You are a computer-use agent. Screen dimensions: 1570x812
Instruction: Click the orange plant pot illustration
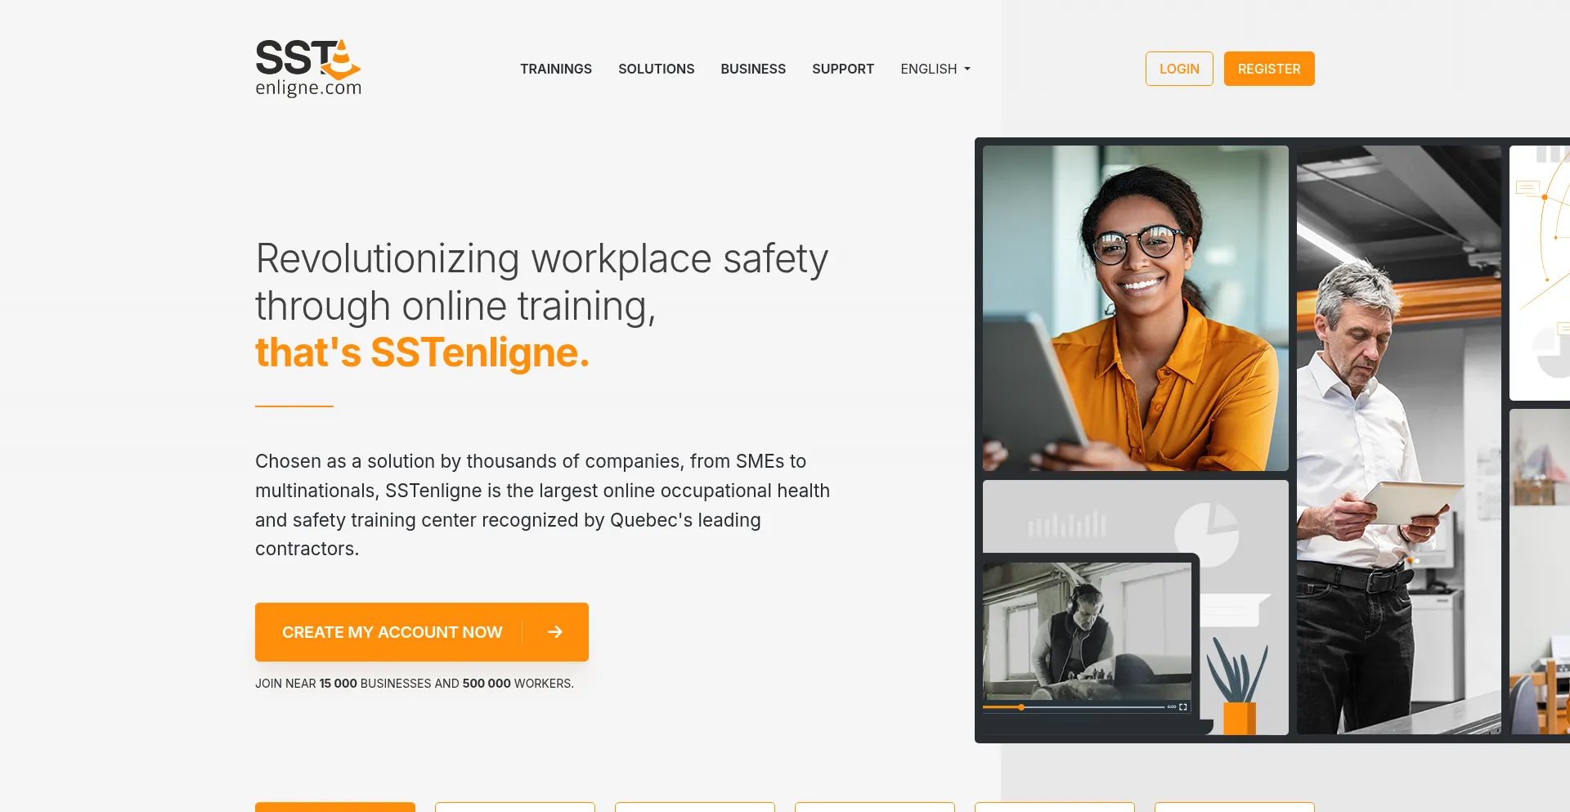(1240, 718)
